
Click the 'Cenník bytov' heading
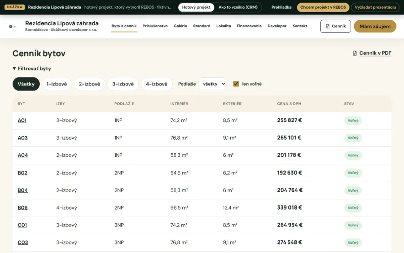(x=39, y=54)
